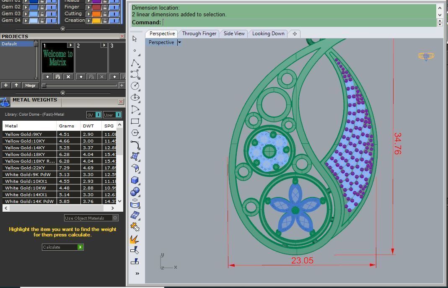
Task: Toggle Gem 04 layer lock
Action: pyautogui.click(x=42, y=21)
